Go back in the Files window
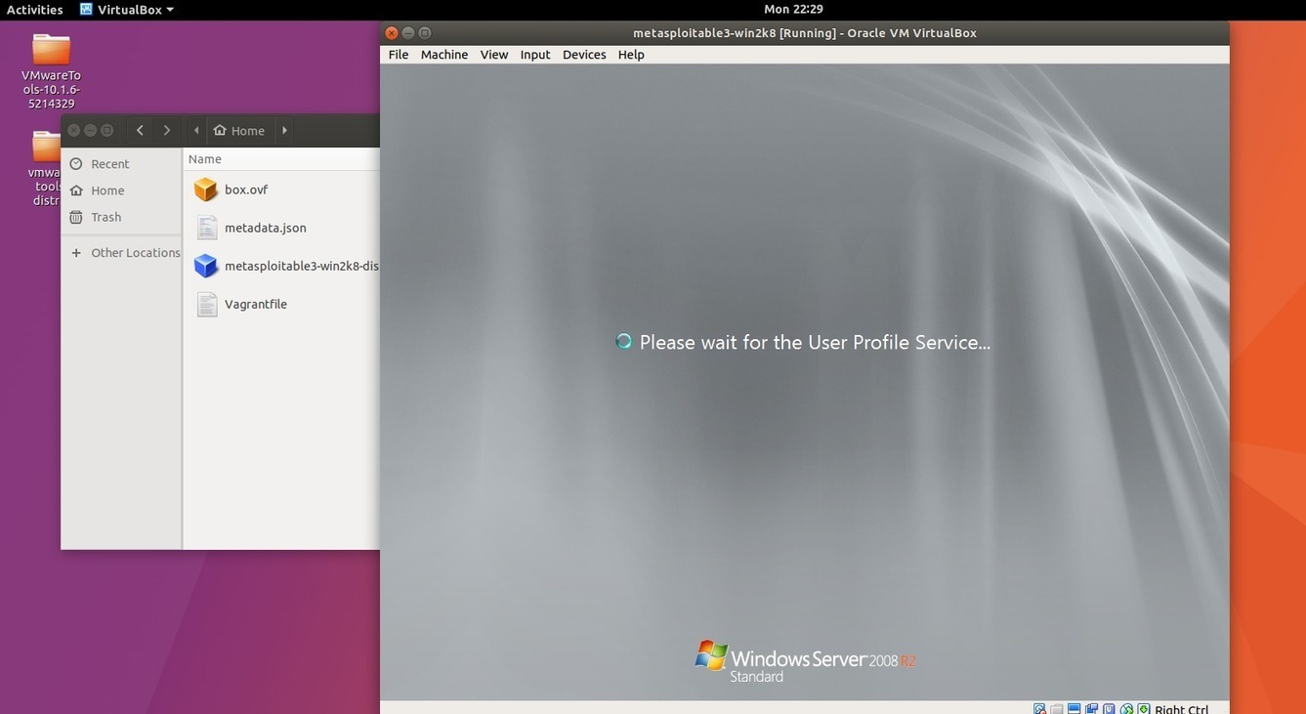 click(x=140, y=130)
